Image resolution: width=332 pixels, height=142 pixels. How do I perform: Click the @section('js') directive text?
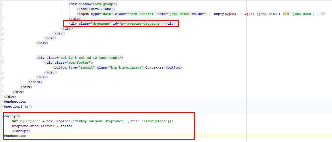(18, 106)
